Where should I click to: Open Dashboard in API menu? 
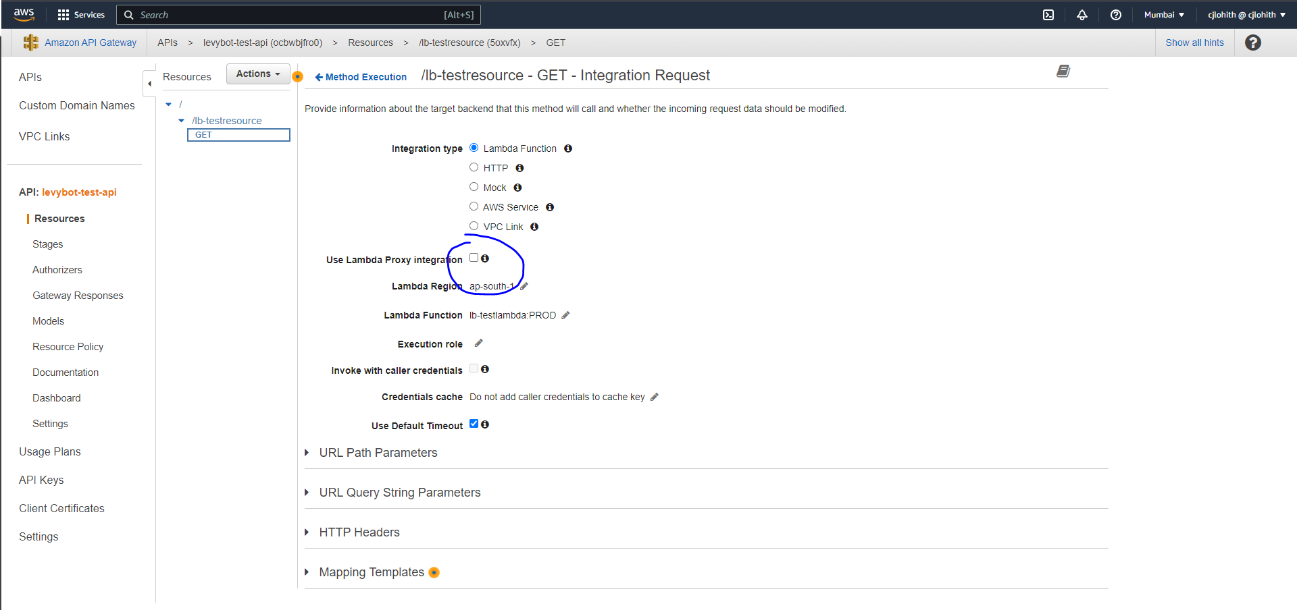tap(57, 398)
